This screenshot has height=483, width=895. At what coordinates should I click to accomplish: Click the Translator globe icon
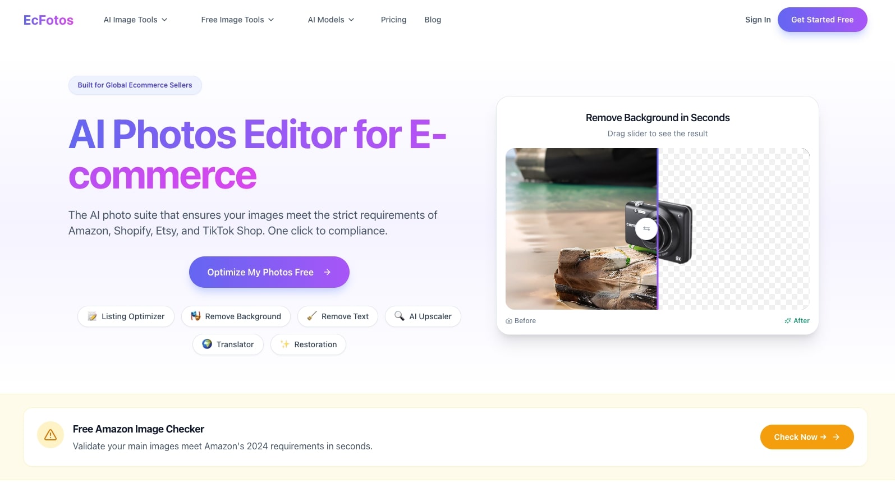click(207, 344)
